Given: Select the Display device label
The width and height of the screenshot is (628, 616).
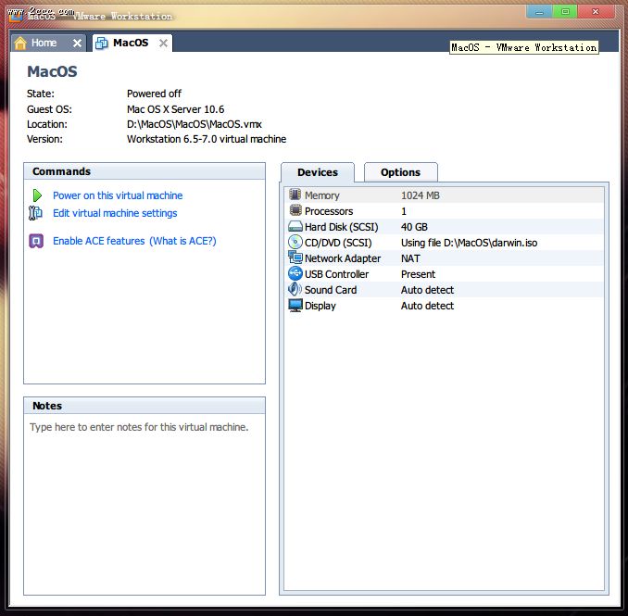Looking at the screenshot, I should [320, 306].
